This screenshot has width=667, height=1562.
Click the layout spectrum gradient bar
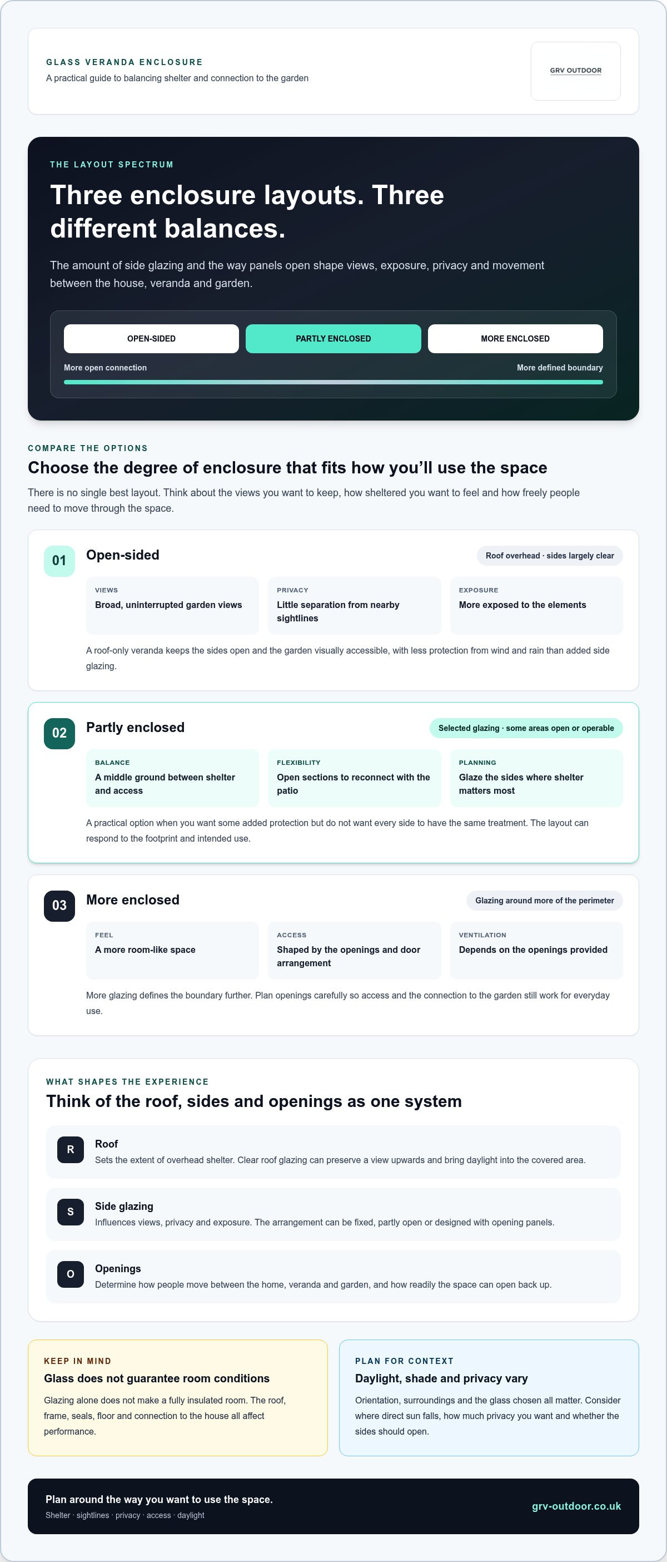pyautogui.click(x=333, y=382)
